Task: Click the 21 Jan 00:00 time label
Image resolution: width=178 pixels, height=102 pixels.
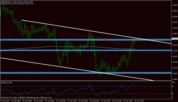Action: click(50, 101)
